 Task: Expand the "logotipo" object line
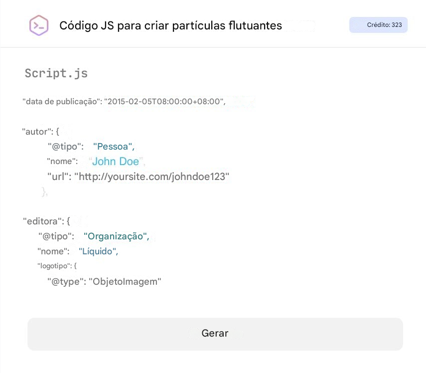pyautogui.click(x=57, y=266)
